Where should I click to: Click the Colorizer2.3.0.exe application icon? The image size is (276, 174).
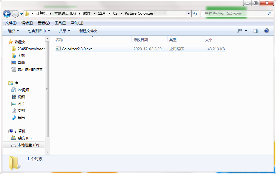coord(58,49)
